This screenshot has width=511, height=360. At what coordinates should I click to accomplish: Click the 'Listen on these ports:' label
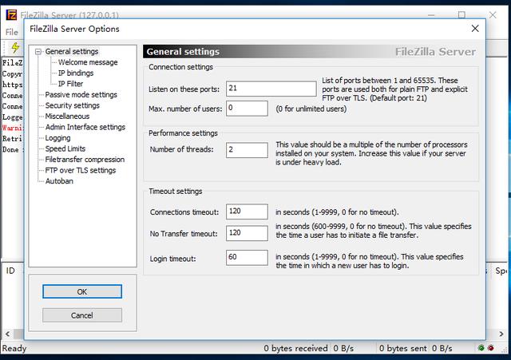coord(184,89)
